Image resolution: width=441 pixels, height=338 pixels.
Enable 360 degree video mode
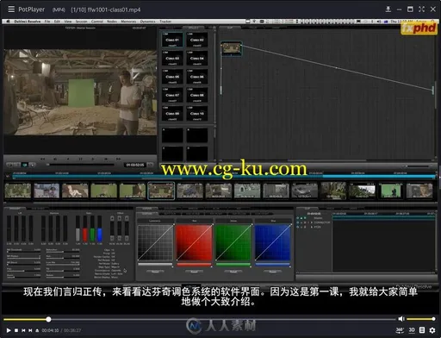coord(400,330)
